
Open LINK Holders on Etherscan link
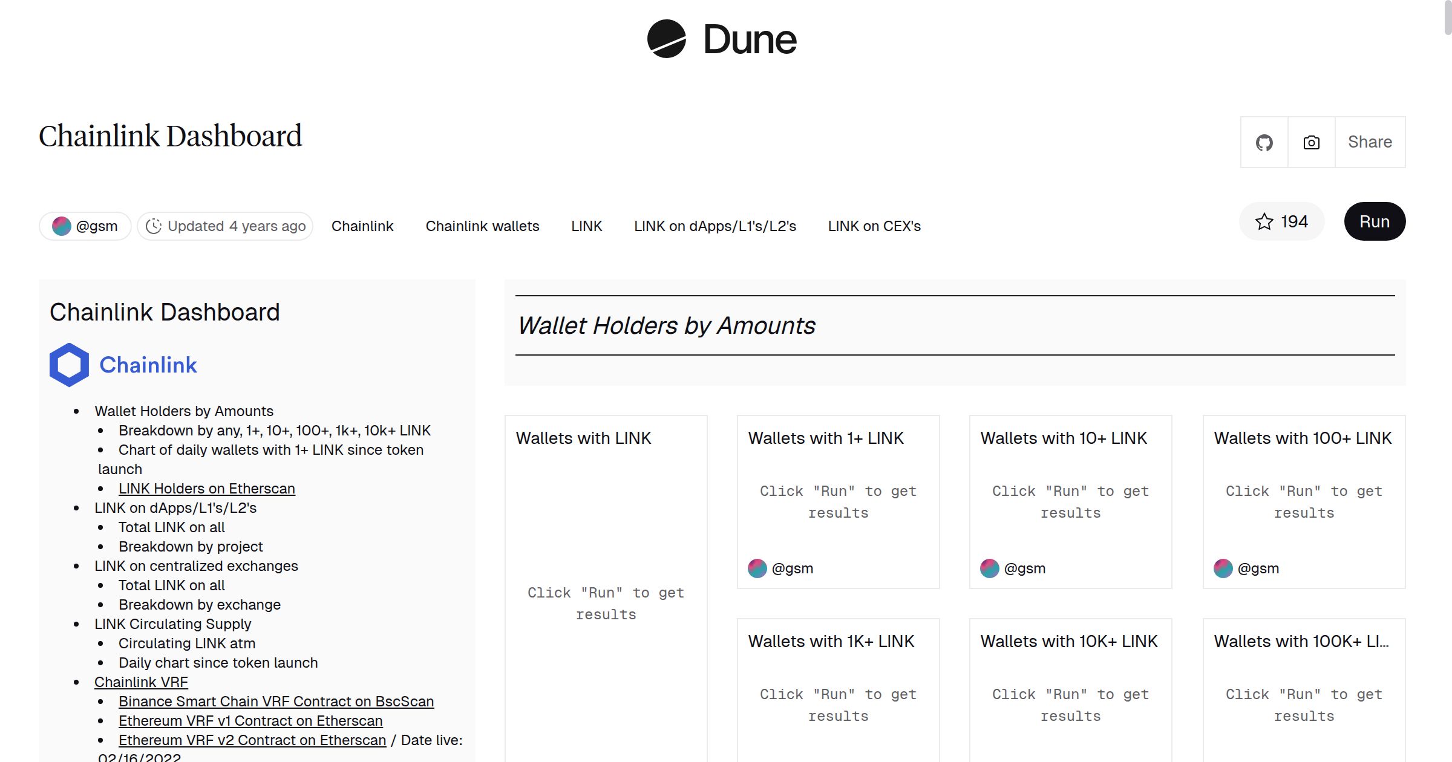pyautogui.click(x=208, y=488)
